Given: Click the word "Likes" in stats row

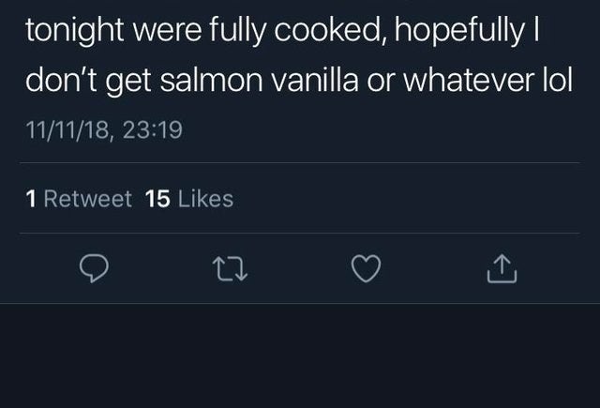Looking at the screenshot, I should click(x=204, y=198).
